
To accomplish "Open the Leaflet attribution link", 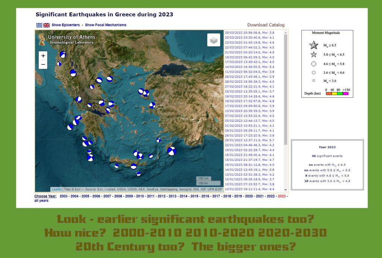I will pos(57,189).
